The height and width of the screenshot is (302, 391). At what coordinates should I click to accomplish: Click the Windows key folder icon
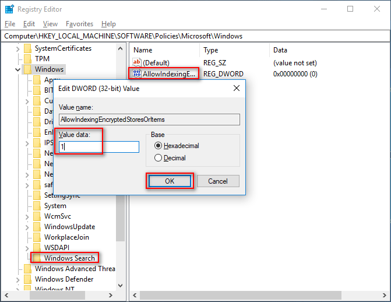(x=28, y=69)
